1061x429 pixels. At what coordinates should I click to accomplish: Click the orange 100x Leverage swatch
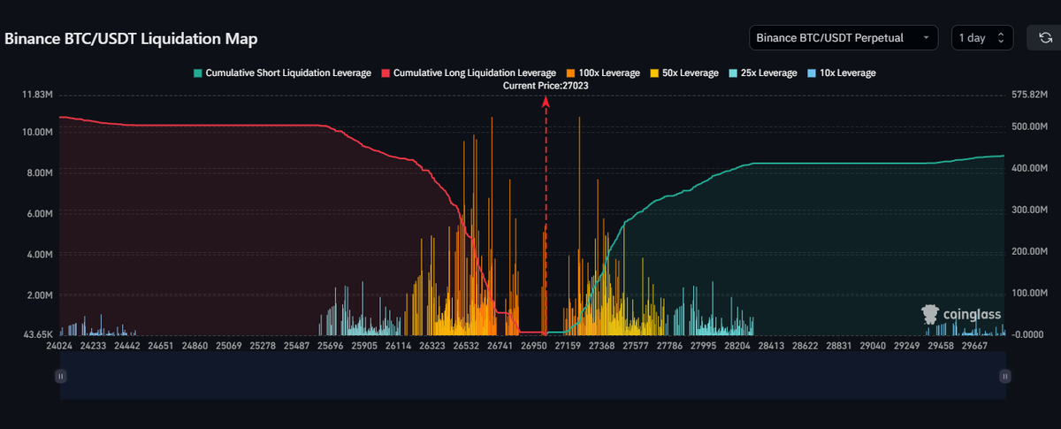click(570, 73)
